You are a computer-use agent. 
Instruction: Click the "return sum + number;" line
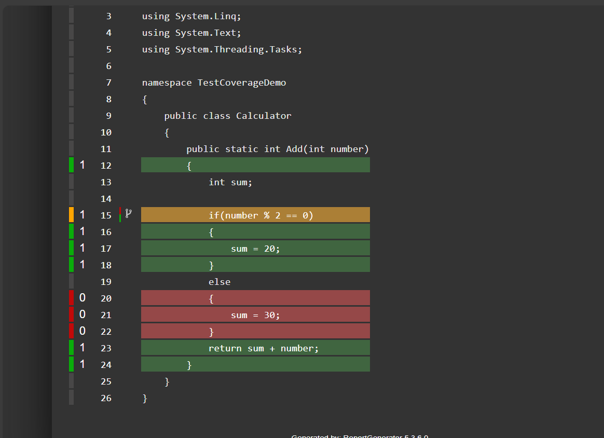[264, 348]
